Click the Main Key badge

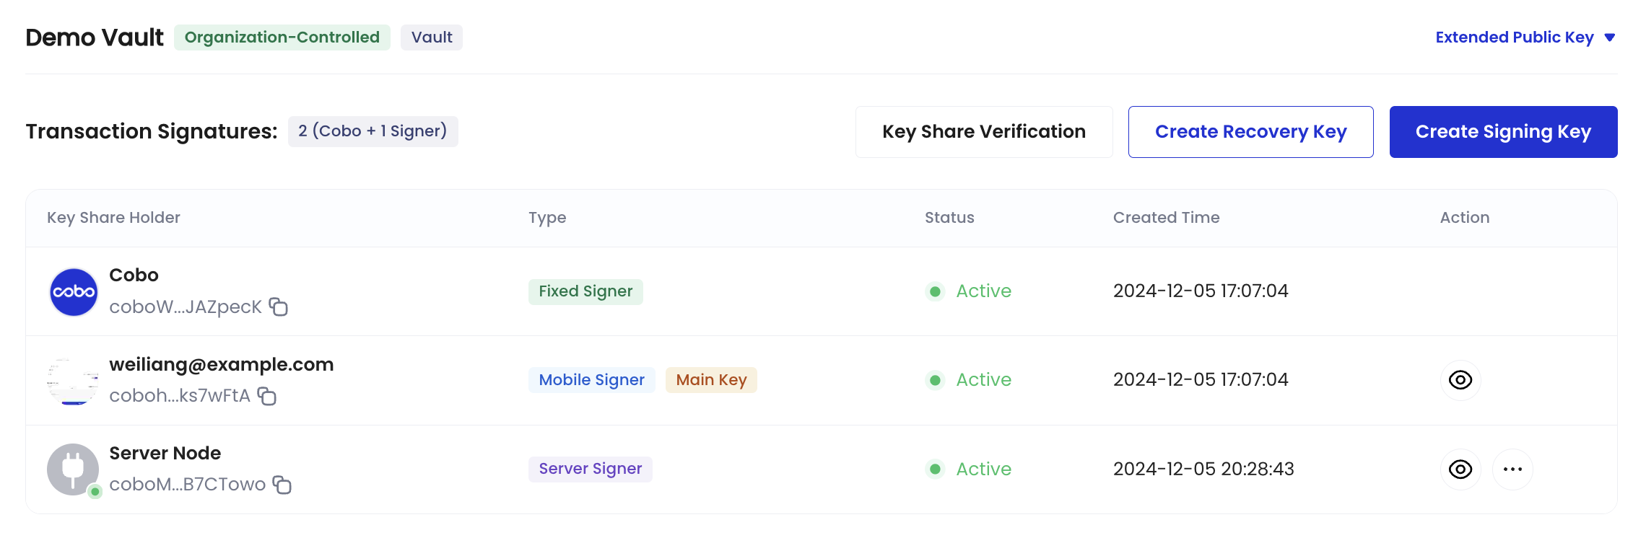click(711, 380)
